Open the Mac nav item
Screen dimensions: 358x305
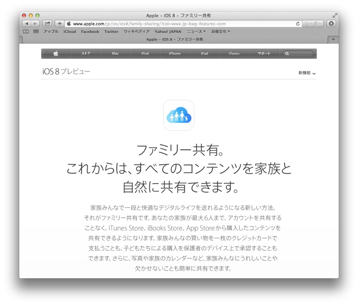coord(115,53)
